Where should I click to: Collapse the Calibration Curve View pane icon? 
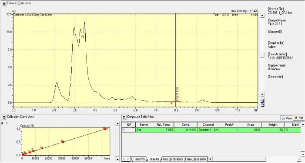(x=3, y=117)
